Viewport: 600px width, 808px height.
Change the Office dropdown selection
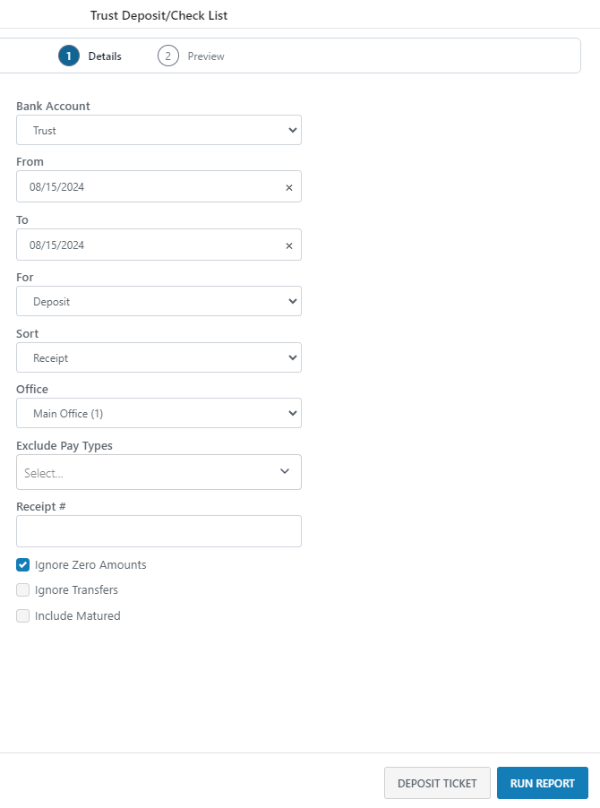tap(159, 413)
